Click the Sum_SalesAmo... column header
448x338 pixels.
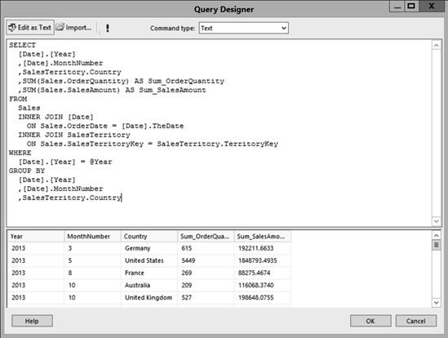263,237
